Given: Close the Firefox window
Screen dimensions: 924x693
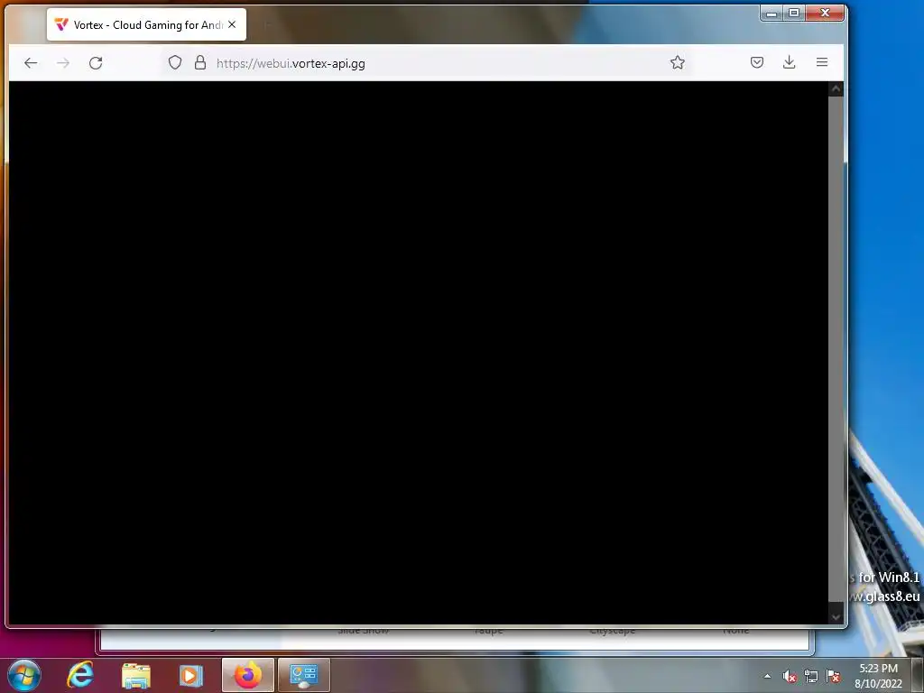Looking at the screenshot, I should click(x=825, y=13).
